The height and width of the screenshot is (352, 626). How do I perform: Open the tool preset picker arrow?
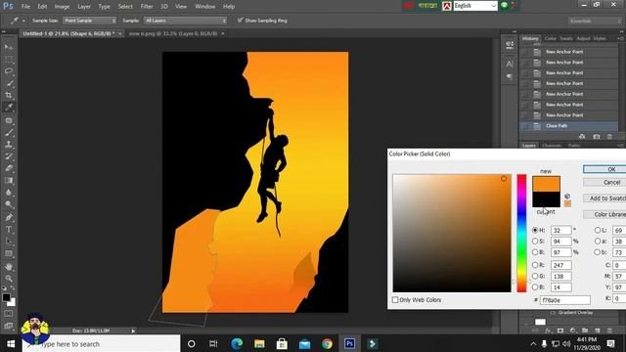[x=23, y=21]
